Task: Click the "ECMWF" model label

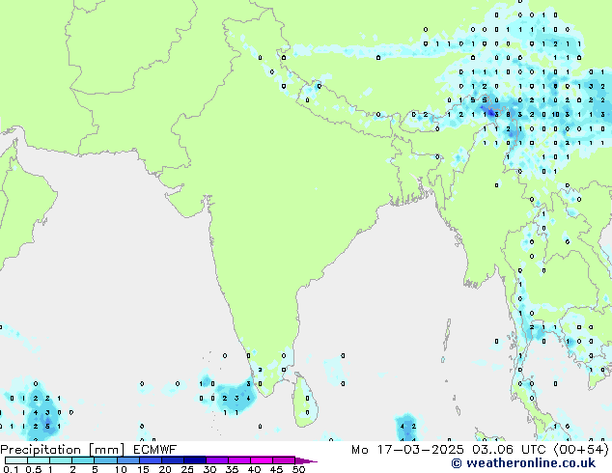Action: tap(154, 450)
